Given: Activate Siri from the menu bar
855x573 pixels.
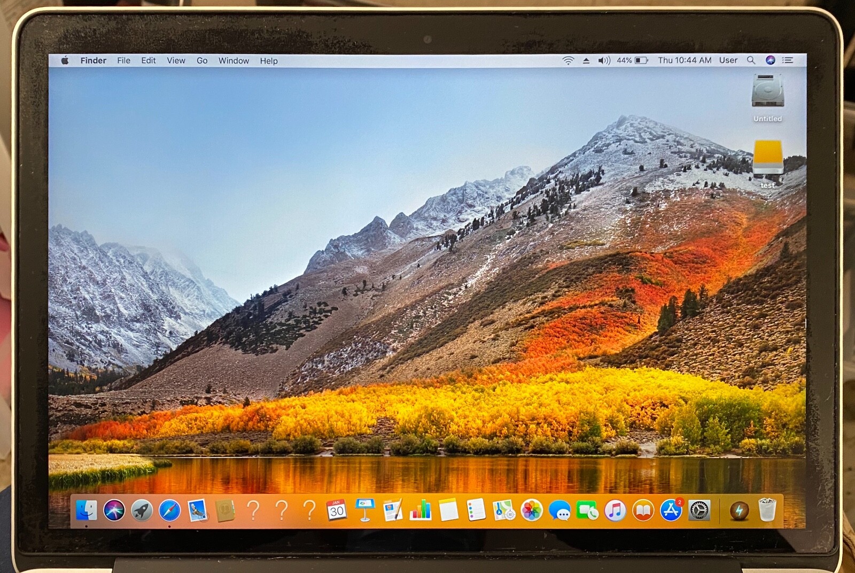Looking at the screenshot, I should coord(770,60).
